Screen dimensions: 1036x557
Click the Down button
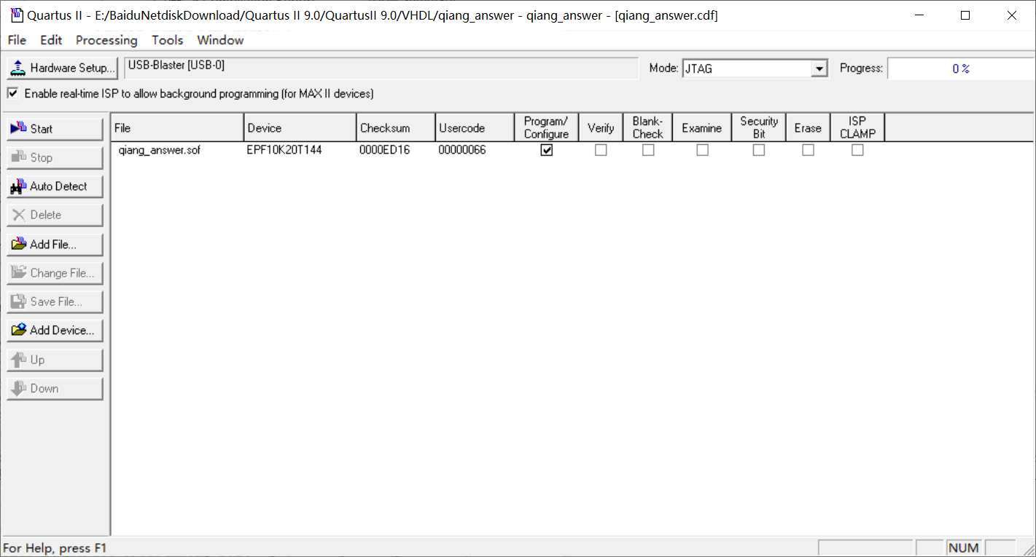[x=55, y=388]
